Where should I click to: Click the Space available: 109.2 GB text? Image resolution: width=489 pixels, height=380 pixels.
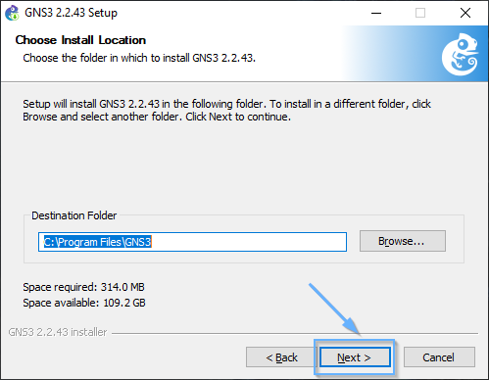(84, 303)
